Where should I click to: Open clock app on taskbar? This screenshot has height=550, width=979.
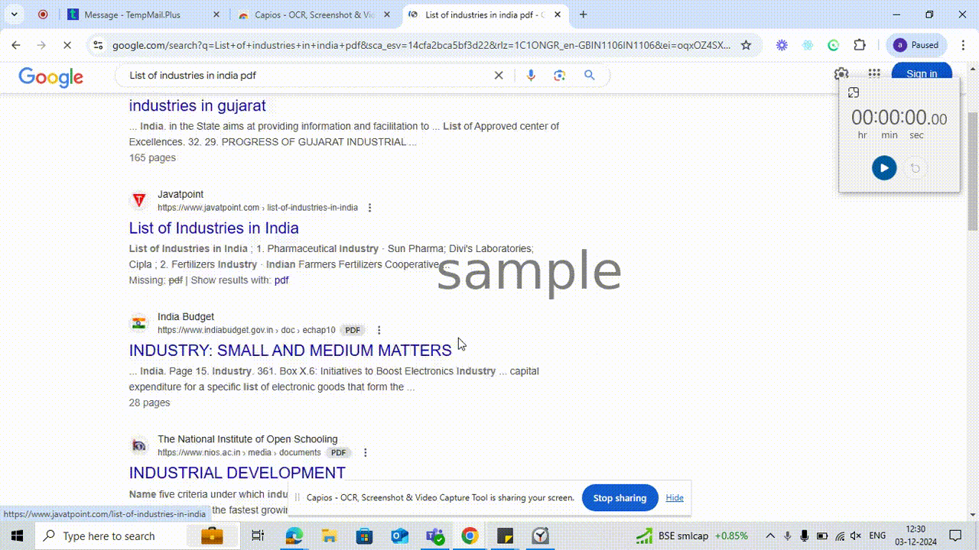[x=541, y=536]
